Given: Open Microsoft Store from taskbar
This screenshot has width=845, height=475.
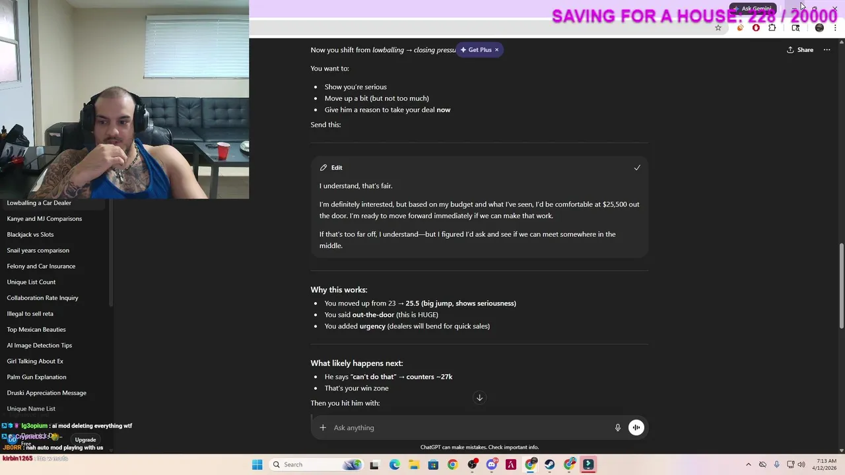Looking at the screenshot, I should pos(433,464).
